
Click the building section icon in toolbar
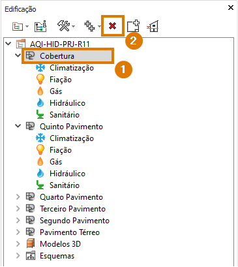click(153, 26)
